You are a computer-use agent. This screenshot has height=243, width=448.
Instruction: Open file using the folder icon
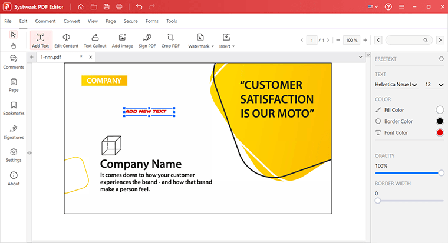point(94,6)
